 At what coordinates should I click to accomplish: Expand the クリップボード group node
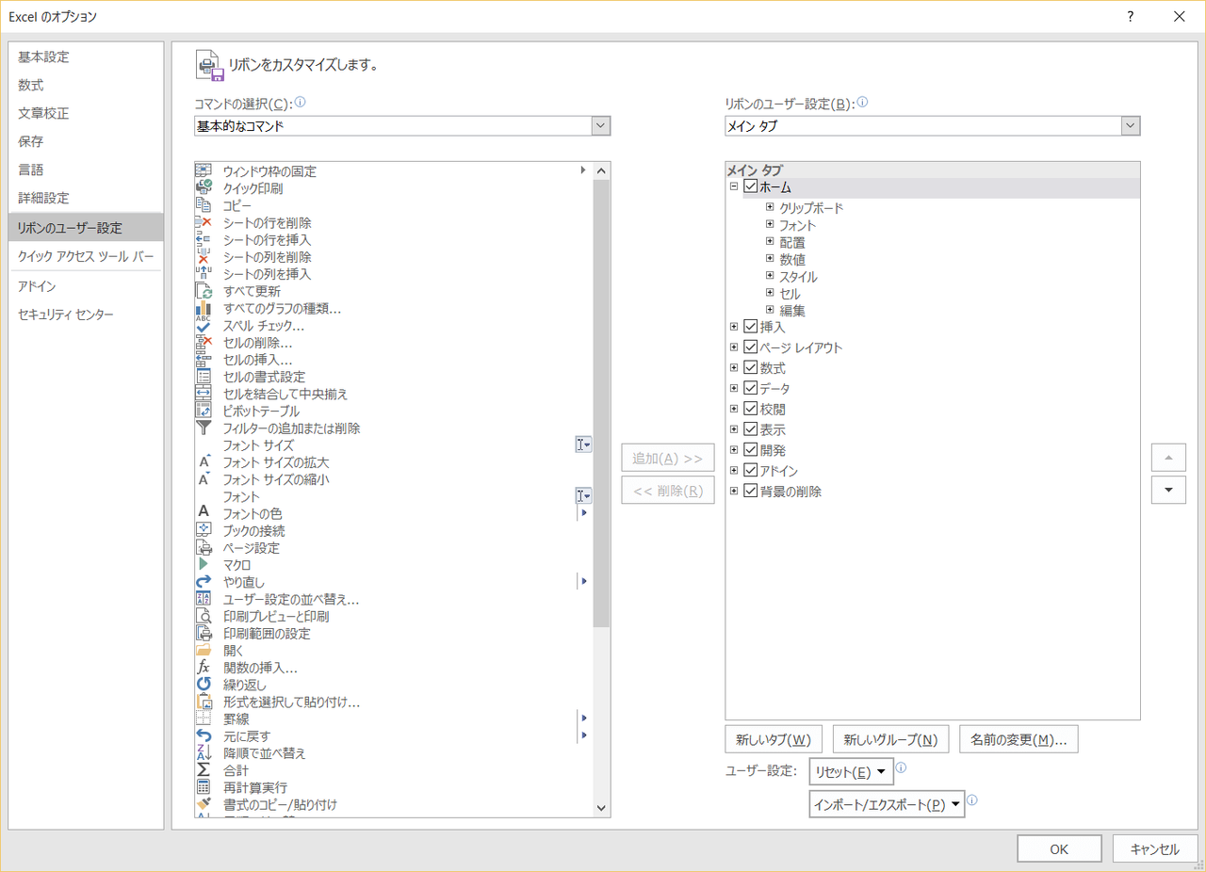770,207
